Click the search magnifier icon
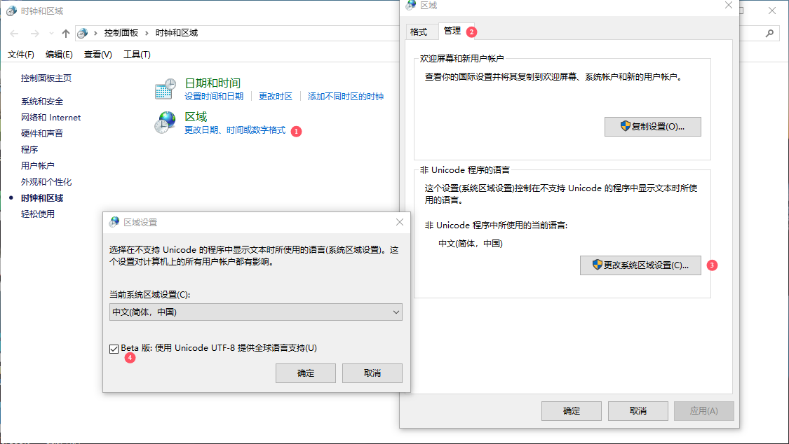This screenshot has height=444, width=789. point(769,33)
